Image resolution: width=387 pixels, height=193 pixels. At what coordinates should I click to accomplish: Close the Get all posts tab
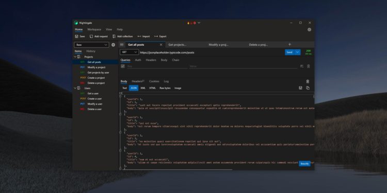161,45
